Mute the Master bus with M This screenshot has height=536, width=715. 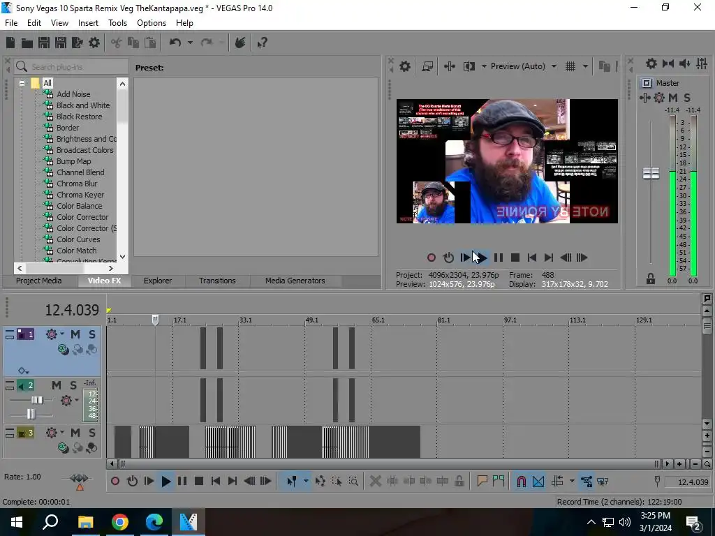coord(673,98)
